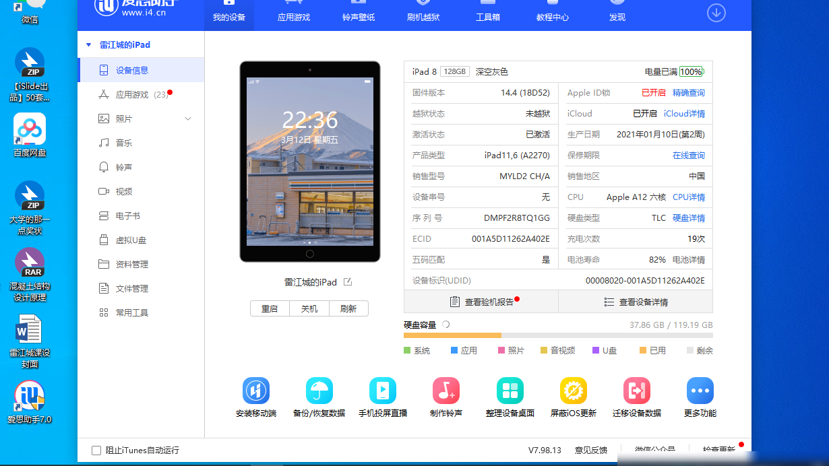Click 在线查询 warranty link
Viewport: 829px width, 466px height.
tap(689, 156)
